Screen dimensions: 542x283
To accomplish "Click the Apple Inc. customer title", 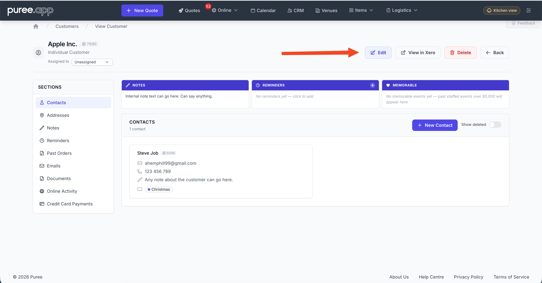I will pos(62,44).
